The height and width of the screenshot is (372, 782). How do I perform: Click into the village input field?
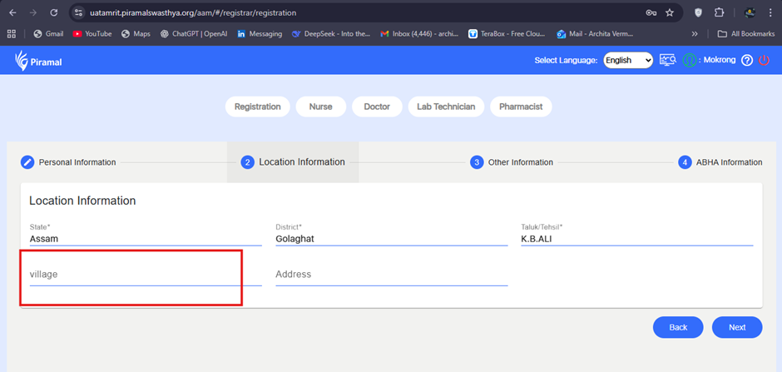pos(133,275)
